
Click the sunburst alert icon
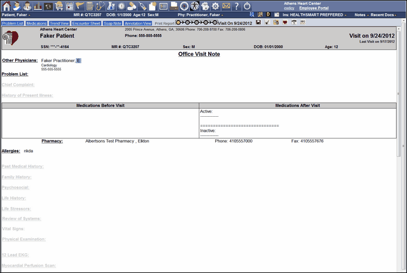(121, 6)
